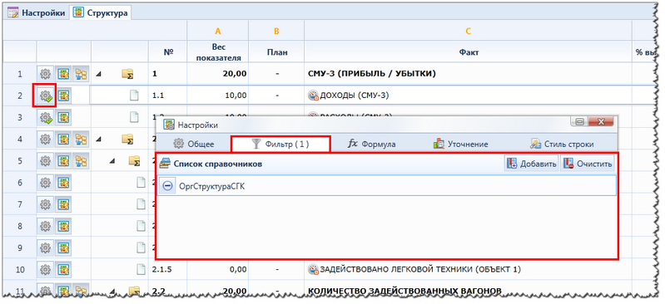
Task: Click the Факт header cell
Action: point(469,52)
